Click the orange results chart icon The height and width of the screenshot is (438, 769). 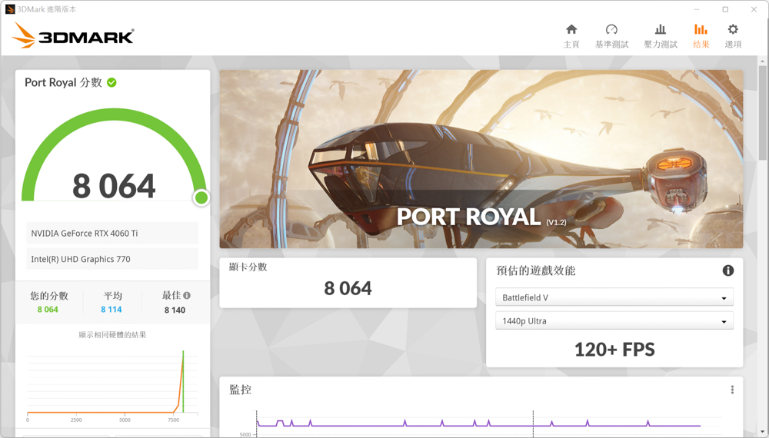701,29
